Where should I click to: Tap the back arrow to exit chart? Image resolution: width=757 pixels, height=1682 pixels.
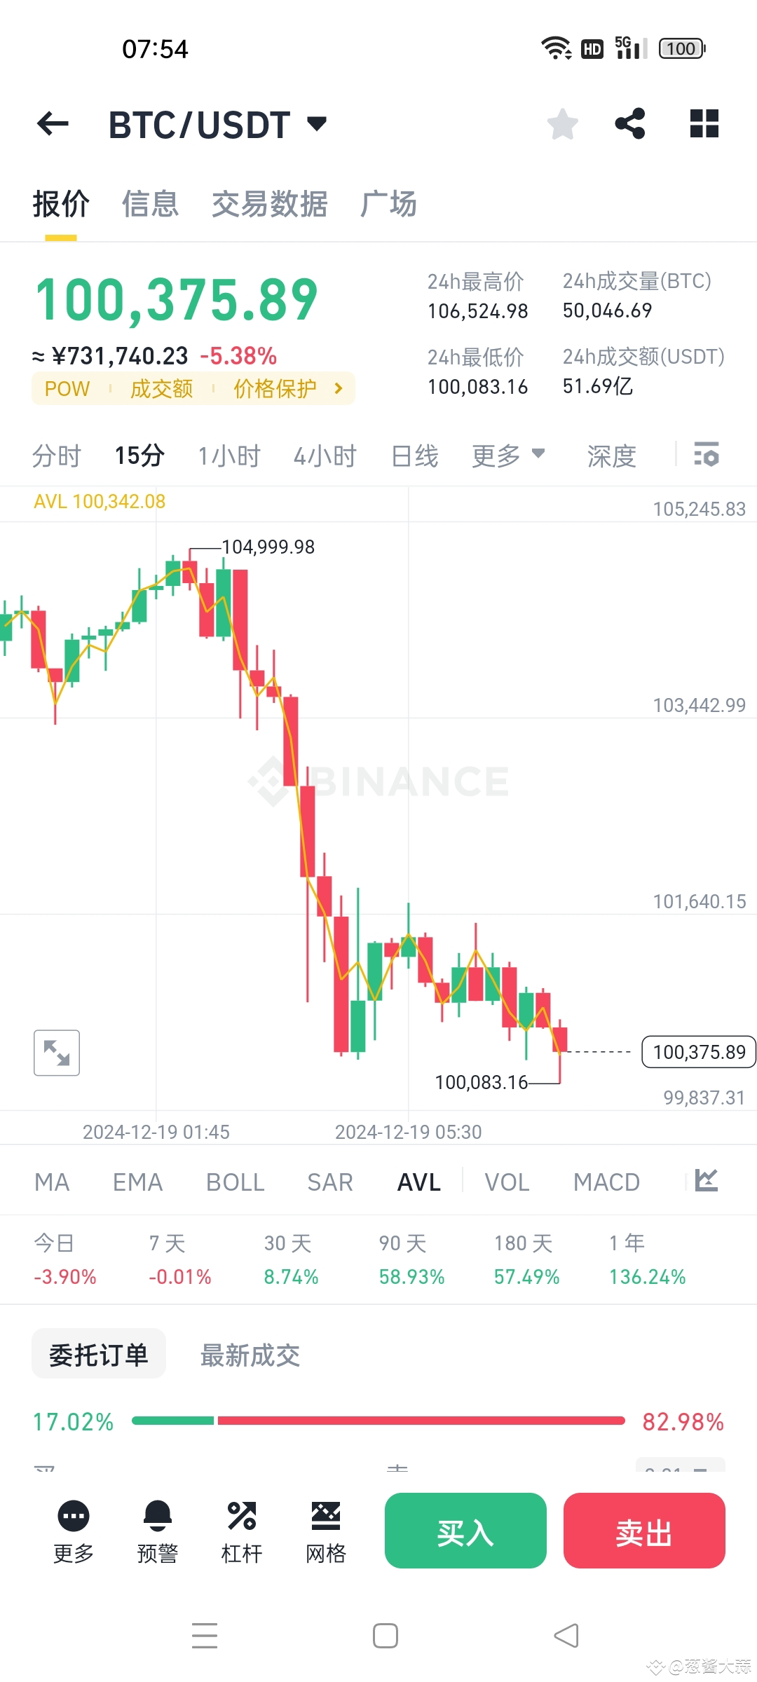(53, 123)
